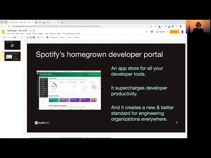Open the Present options dropdown arrow

coord(167,32)
